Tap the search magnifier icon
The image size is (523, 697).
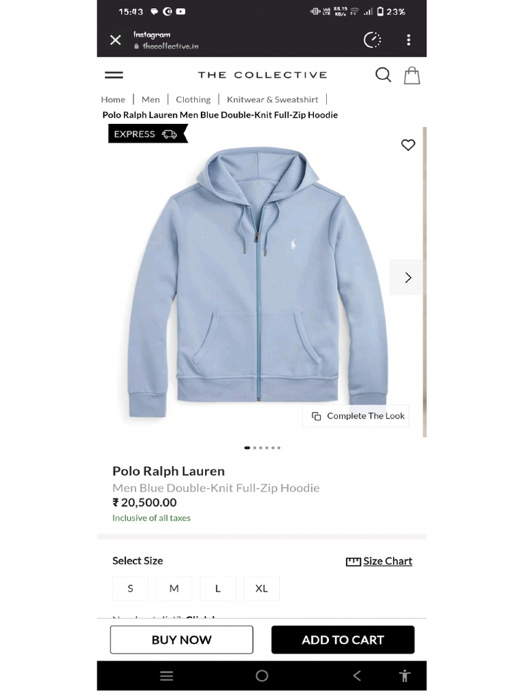(x=383, y=75)
